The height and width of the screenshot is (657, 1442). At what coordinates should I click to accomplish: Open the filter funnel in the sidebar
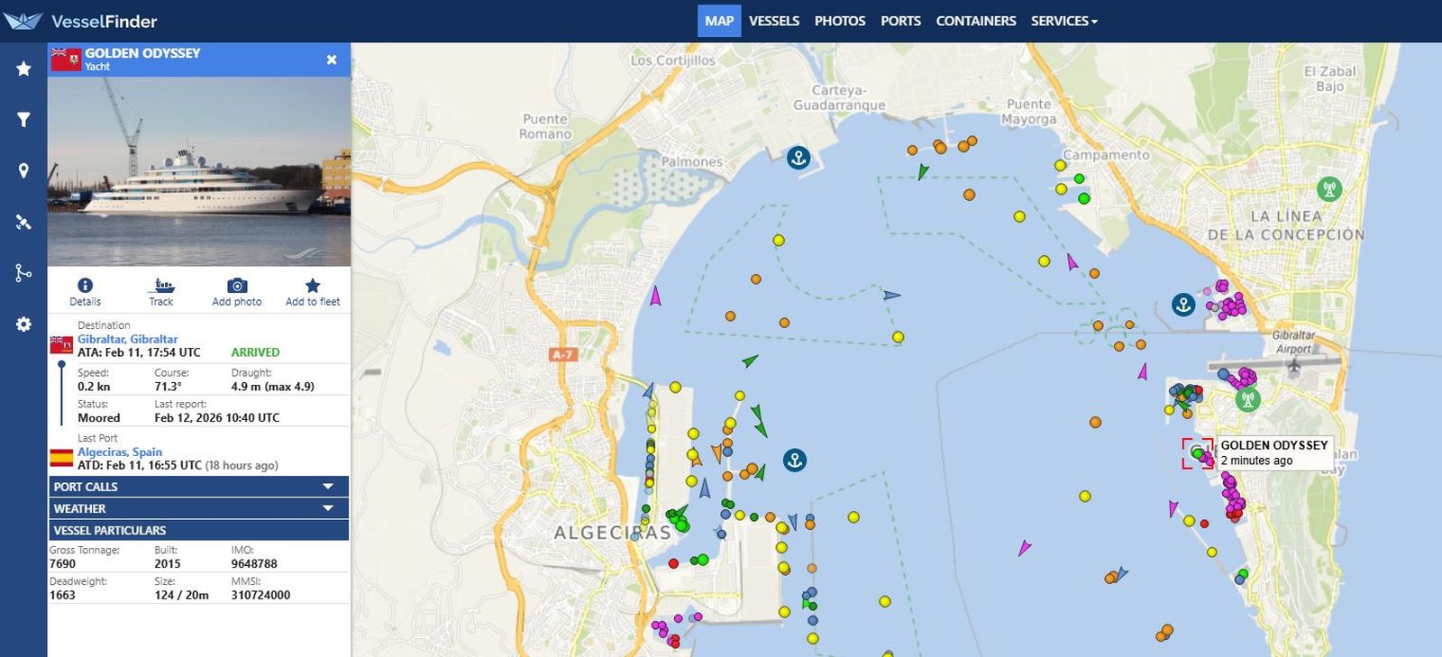[23, 120]
